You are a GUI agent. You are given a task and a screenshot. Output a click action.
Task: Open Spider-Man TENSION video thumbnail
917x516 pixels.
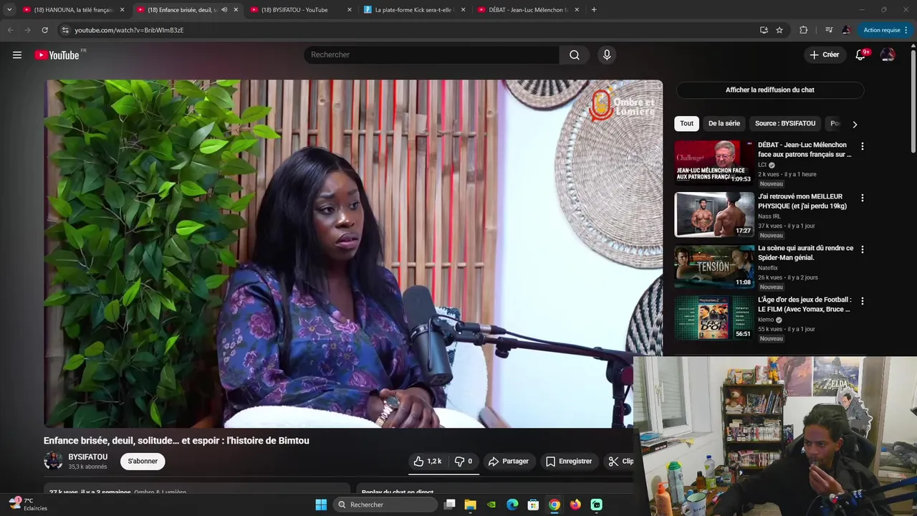point(714,266)
